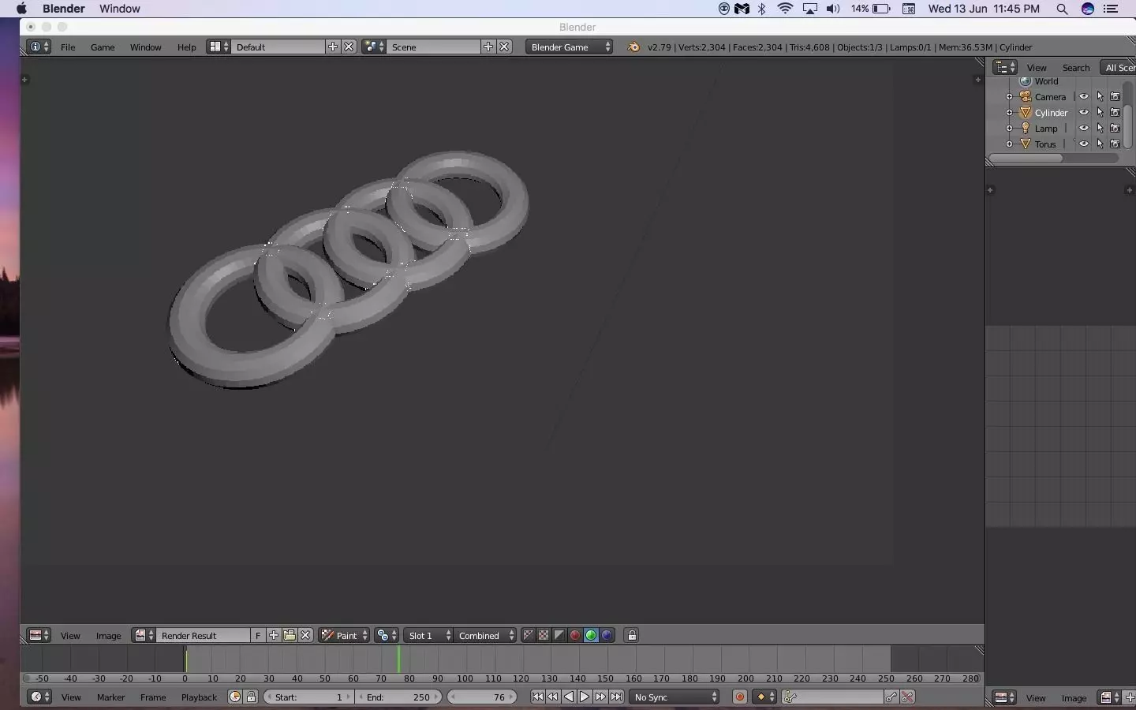Toggle the timeline preview range lock
The width and height of the screenshot is (1136, 710).
251,697
